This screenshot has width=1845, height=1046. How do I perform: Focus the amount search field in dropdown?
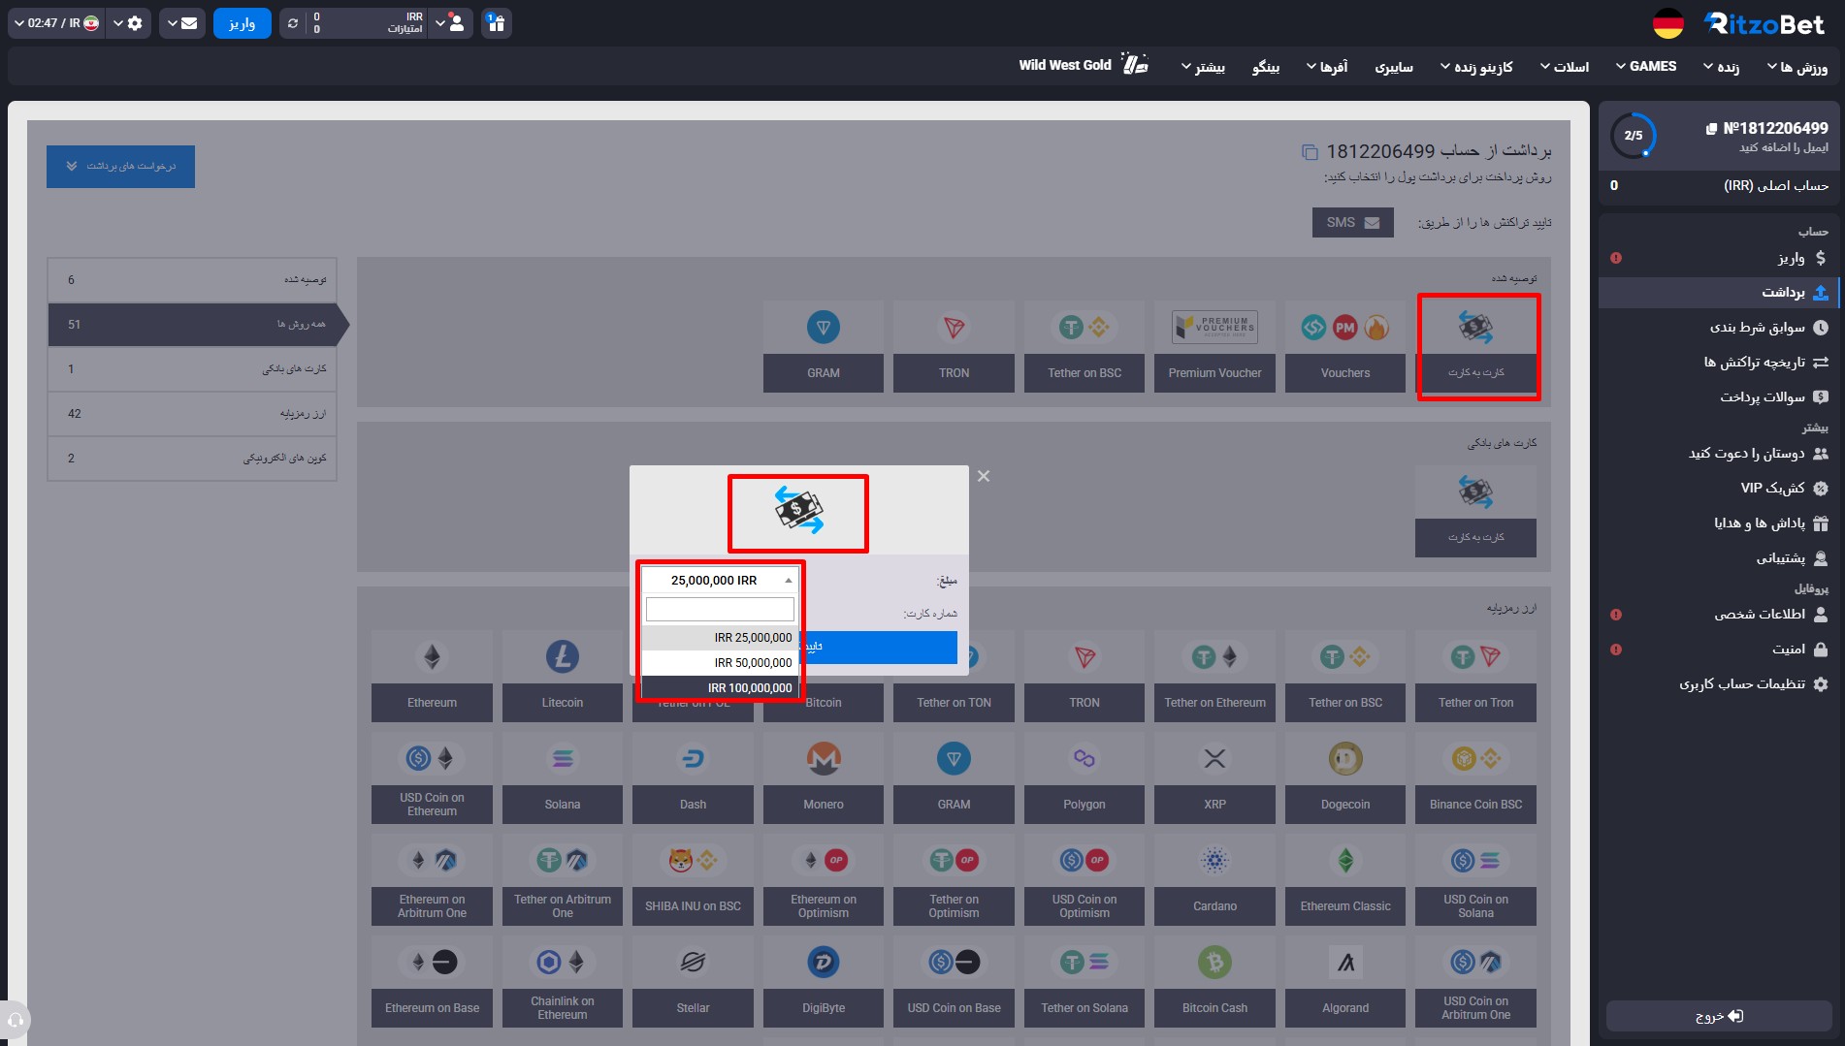click(x=720, y=609)
